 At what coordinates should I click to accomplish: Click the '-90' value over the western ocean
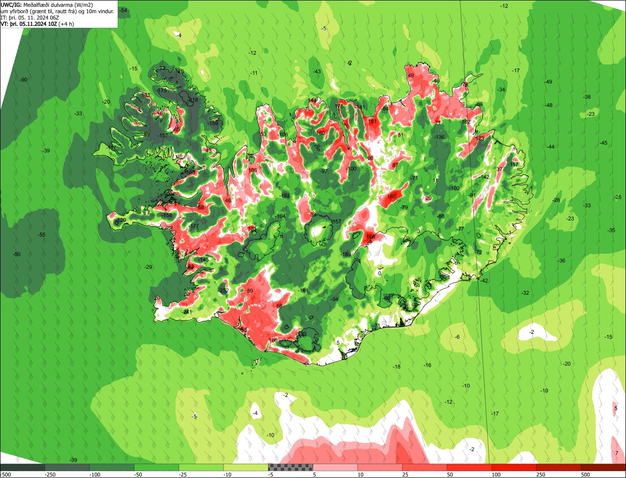click(x=23, y=80)
